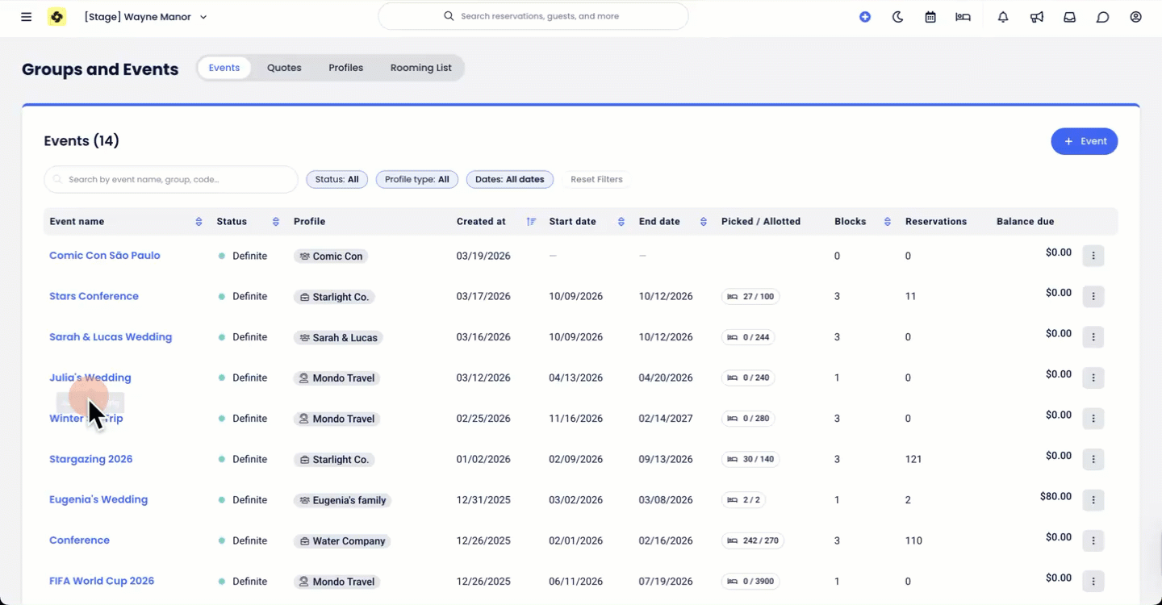Screen dimensions: 1162x605
Task: Switch to the Rooming List tab
Action: click(420, 68)
